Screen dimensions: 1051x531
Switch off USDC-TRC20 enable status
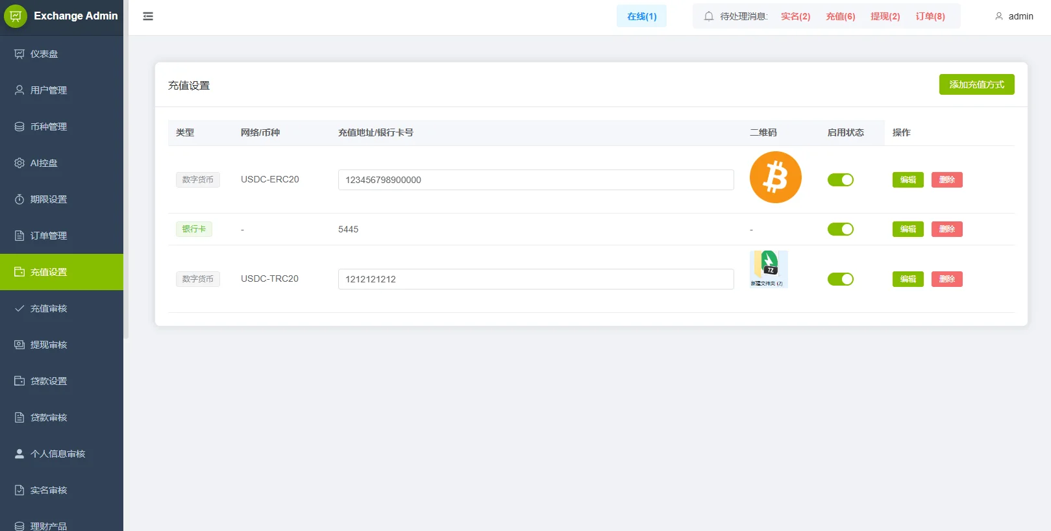pos(841,279)
